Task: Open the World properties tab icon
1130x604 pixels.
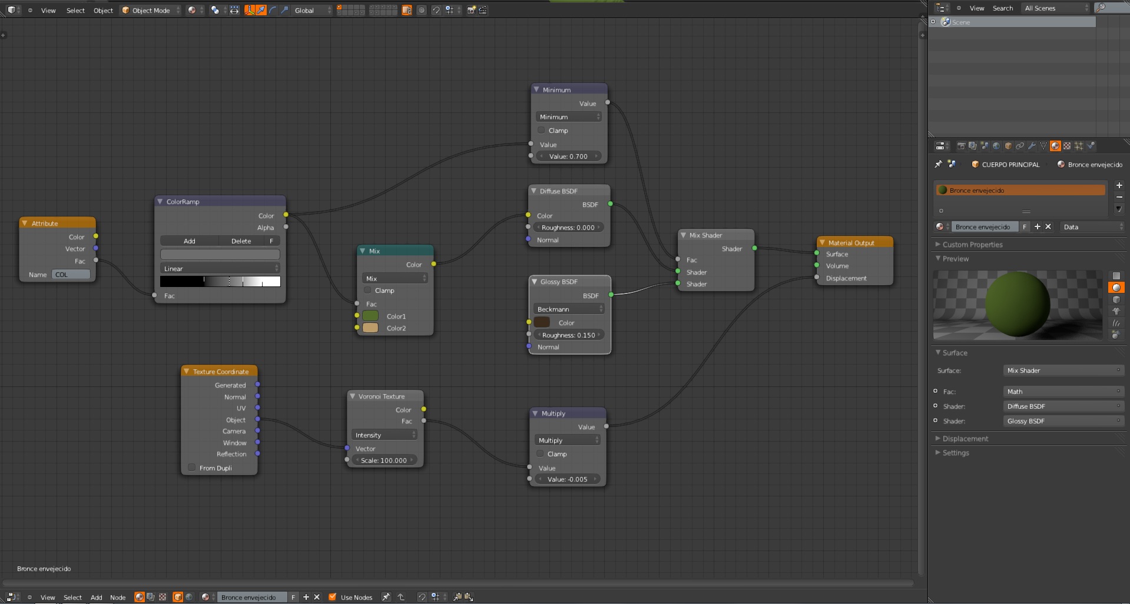Action: pyautogui.click(x=996, y=146)
